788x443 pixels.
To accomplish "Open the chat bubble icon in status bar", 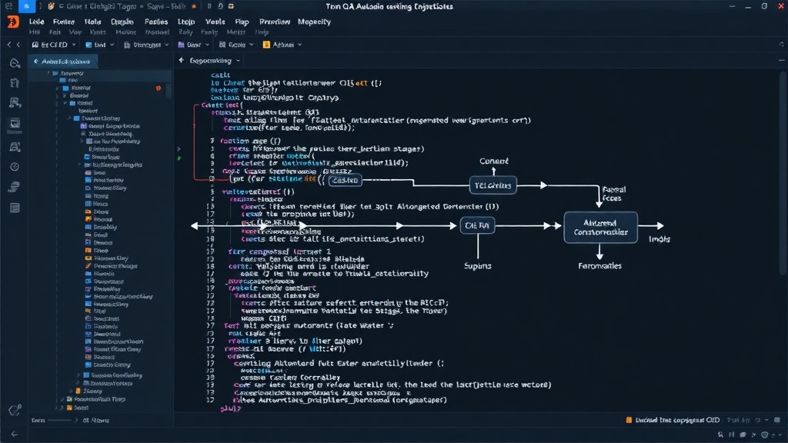I will (x=743, y=435).
